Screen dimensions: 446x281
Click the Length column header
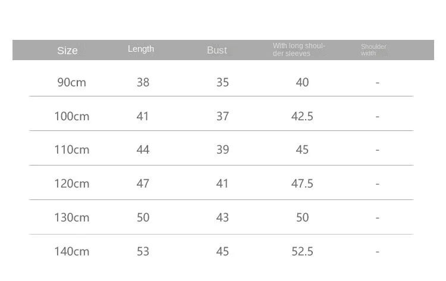(141, 49)
